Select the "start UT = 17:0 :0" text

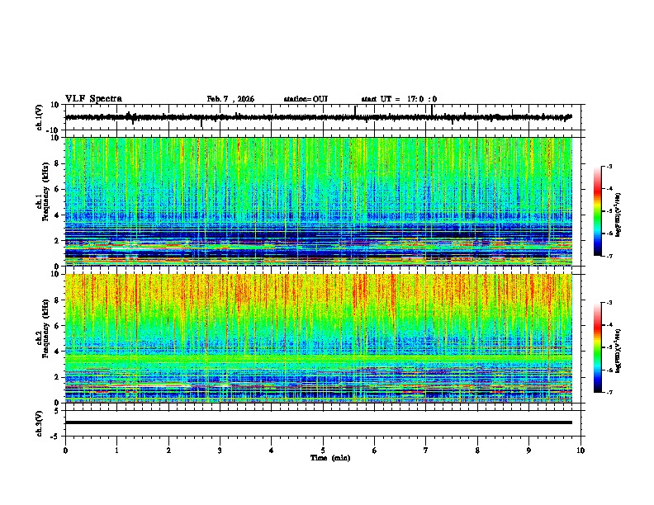click(399, 99)
